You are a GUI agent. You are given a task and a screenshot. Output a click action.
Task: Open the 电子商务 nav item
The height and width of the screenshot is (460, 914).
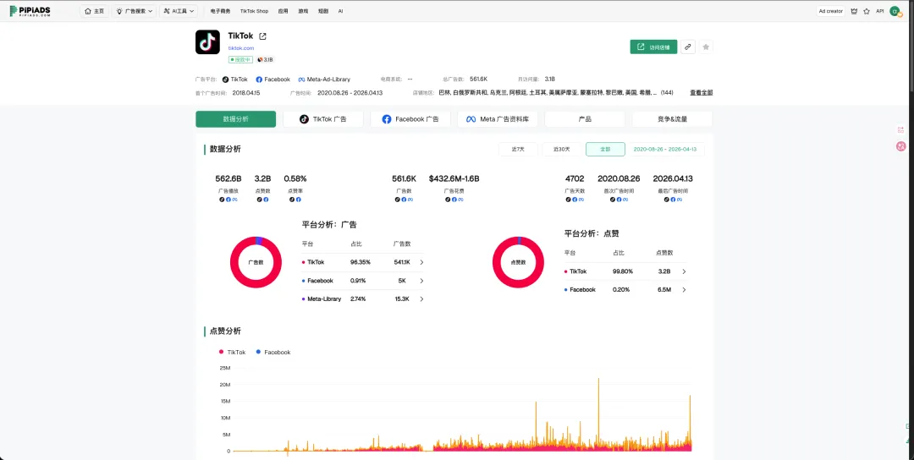pyautogui.click(x=220, y=11)
